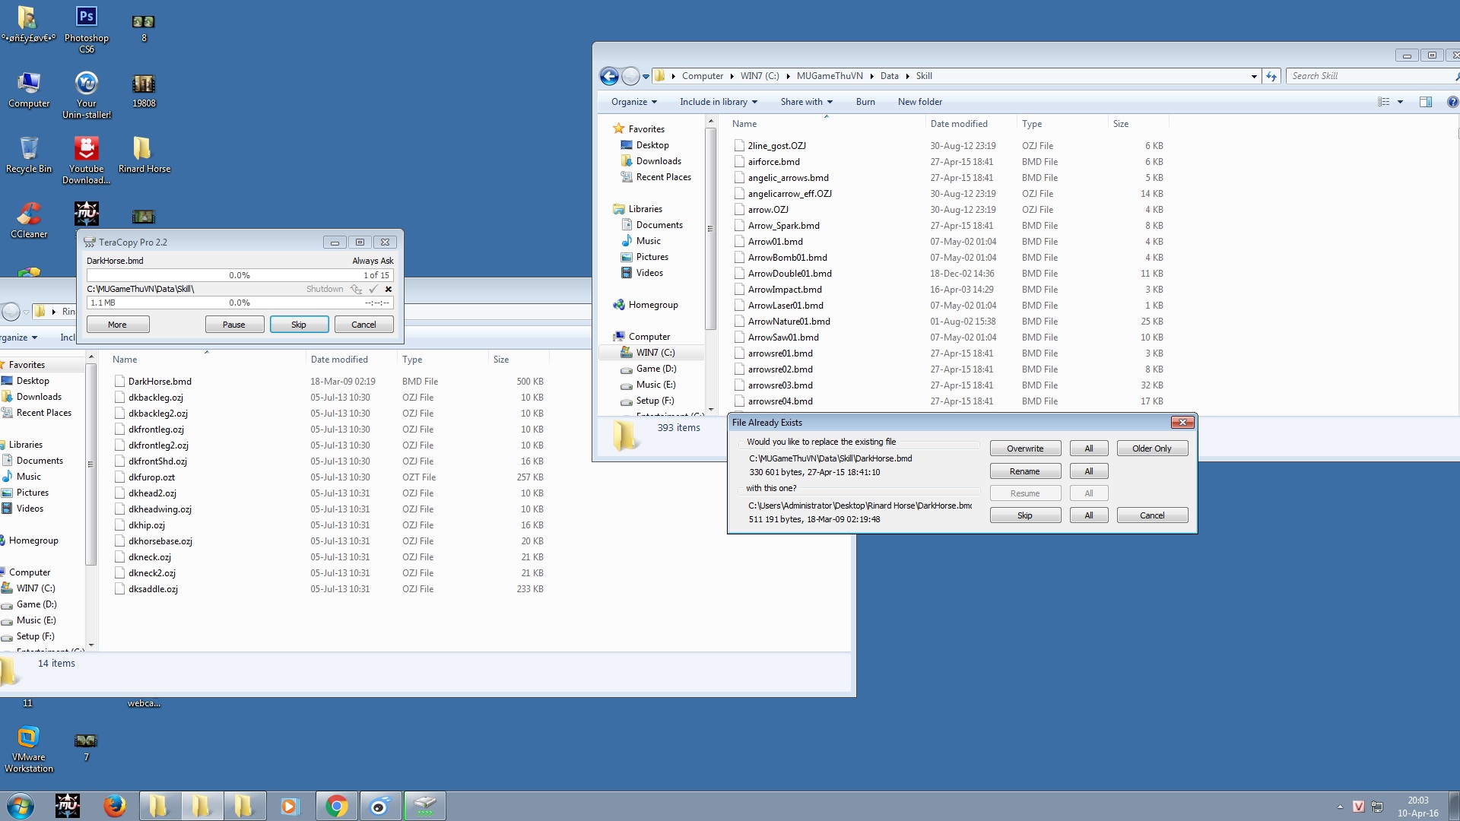The height and width of the screenshot is (821, 1460).
Task: Click the black X icon in TeraCopy
Action: [389, 289]
